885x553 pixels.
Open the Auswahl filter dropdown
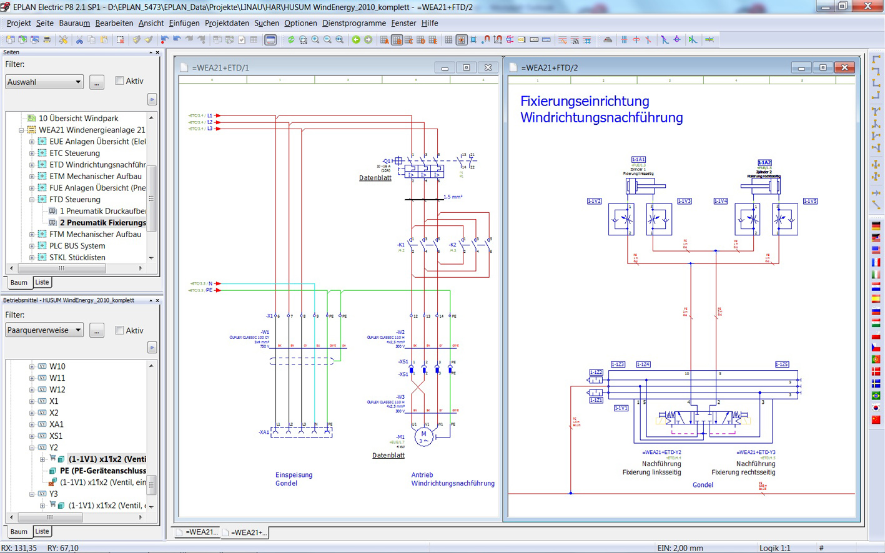coord(44,82)
